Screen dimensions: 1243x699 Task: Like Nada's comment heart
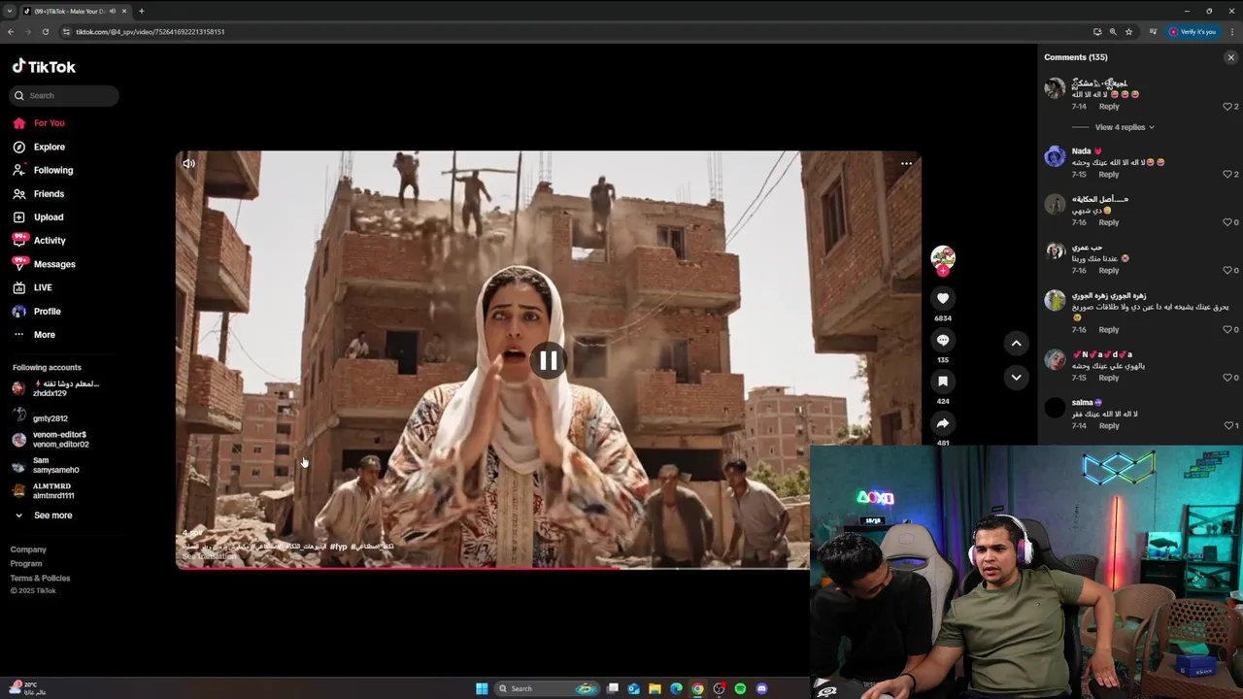1227,175
